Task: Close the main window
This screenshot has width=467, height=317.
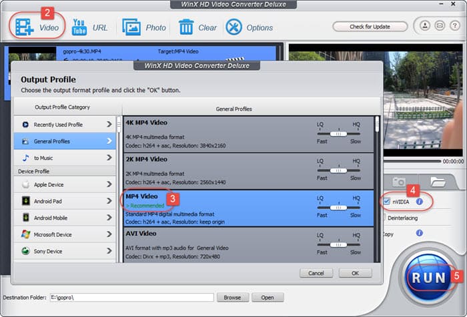Action: click(x=453, y=4)
